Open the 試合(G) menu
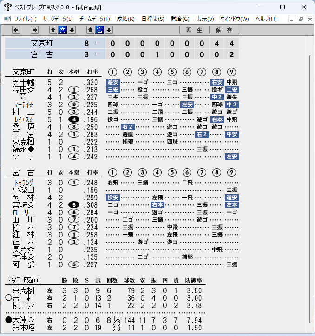 coord(180,19)
